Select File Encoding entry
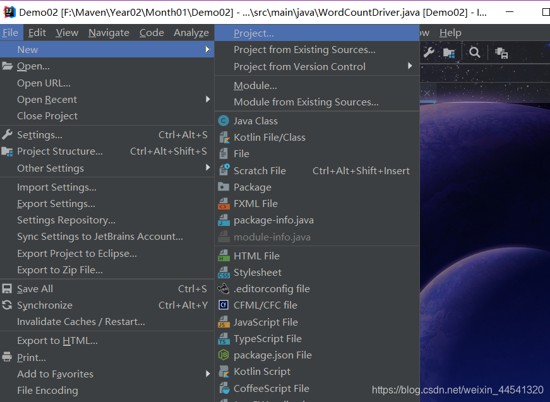 (x=107, y=391)
